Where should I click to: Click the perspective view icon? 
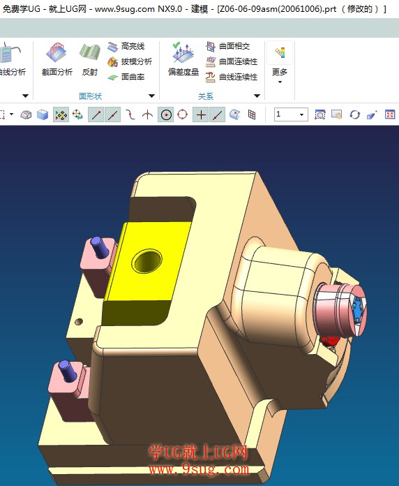point(372,115)
